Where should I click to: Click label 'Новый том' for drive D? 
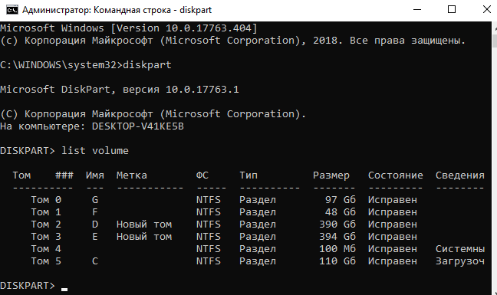coord(144,225)
